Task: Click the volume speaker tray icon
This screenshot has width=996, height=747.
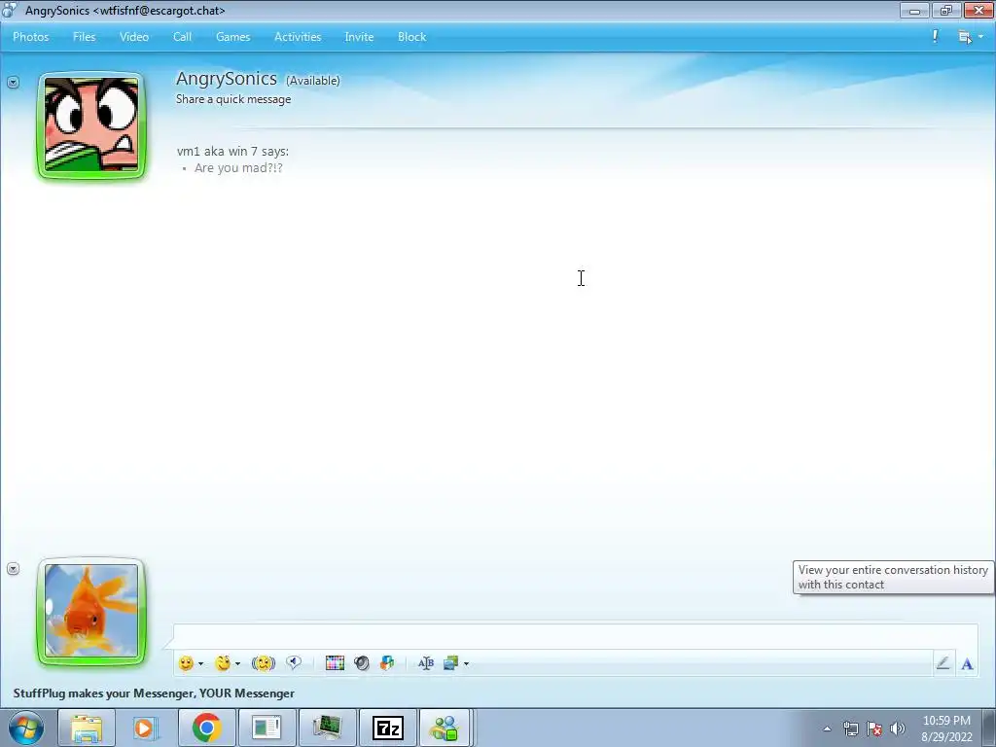Action: 898,729
